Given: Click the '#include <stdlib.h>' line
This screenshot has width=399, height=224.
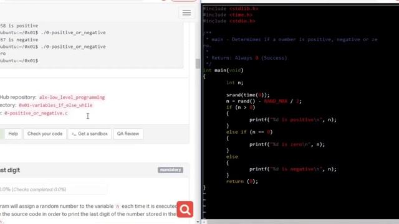Looking at the screenshot, I should pos(231,9).
